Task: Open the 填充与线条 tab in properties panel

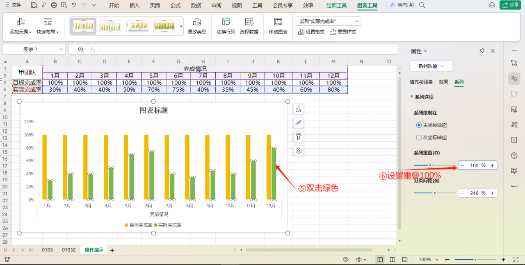Action: (x=421, y=82)
